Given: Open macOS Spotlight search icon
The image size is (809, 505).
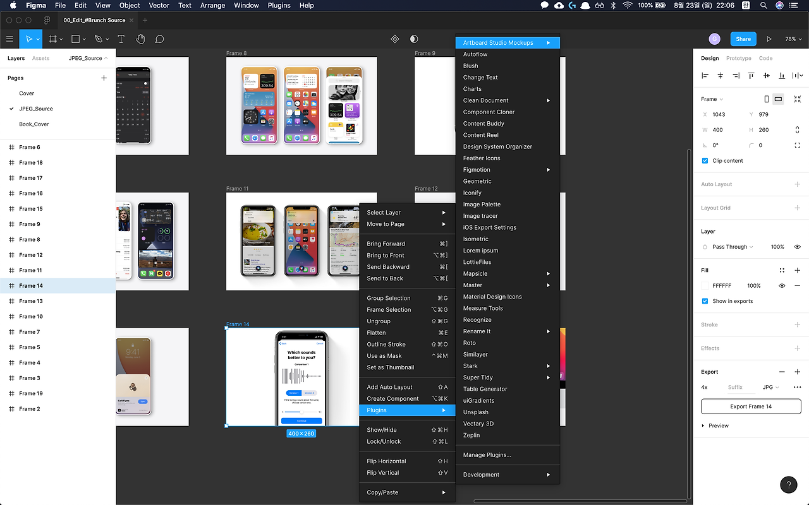Looking at the screenshot, I should [763, 5].
